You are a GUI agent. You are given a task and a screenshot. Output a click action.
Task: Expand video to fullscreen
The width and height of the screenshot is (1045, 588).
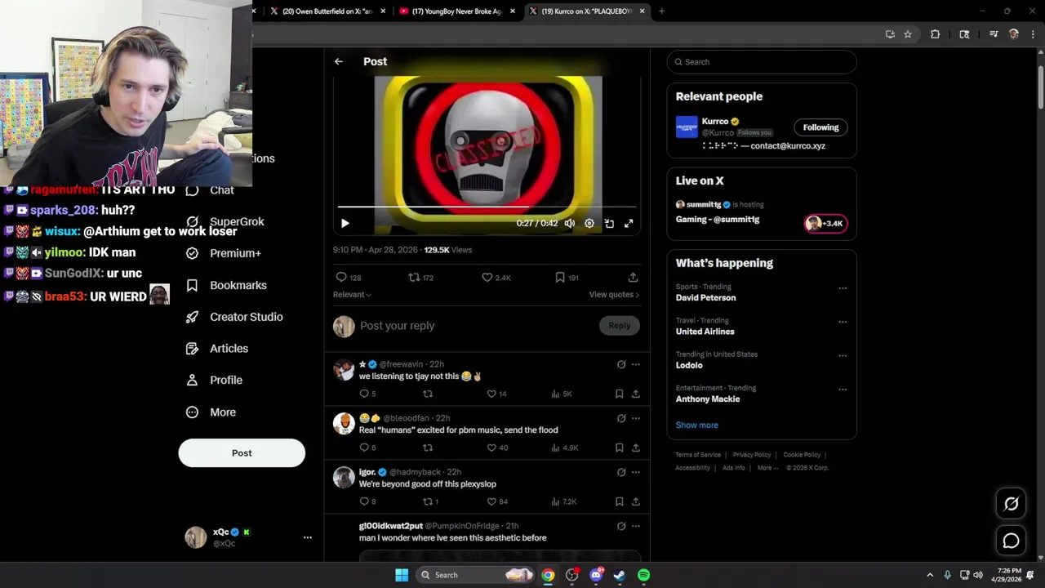pyautogui.click(x=629, y=223)
